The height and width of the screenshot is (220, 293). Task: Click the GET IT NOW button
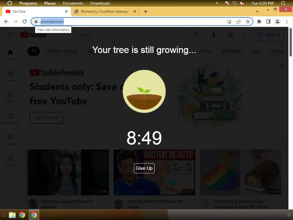(46, 118)
